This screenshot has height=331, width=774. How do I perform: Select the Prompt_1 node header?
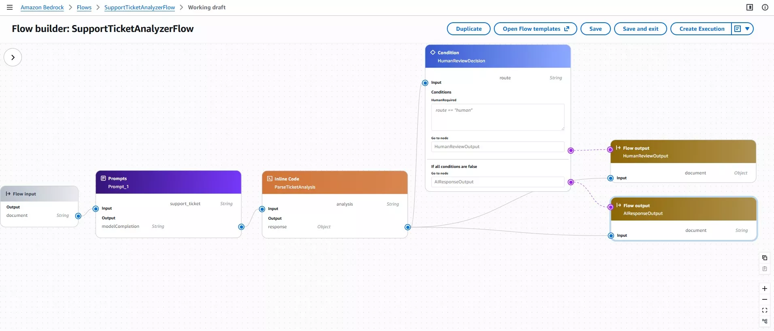[x=168, y=182]
